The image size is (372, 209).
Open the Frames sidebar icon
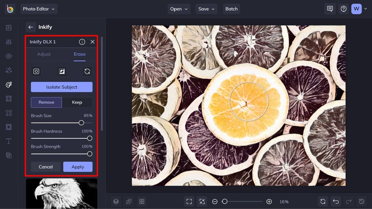9,99
